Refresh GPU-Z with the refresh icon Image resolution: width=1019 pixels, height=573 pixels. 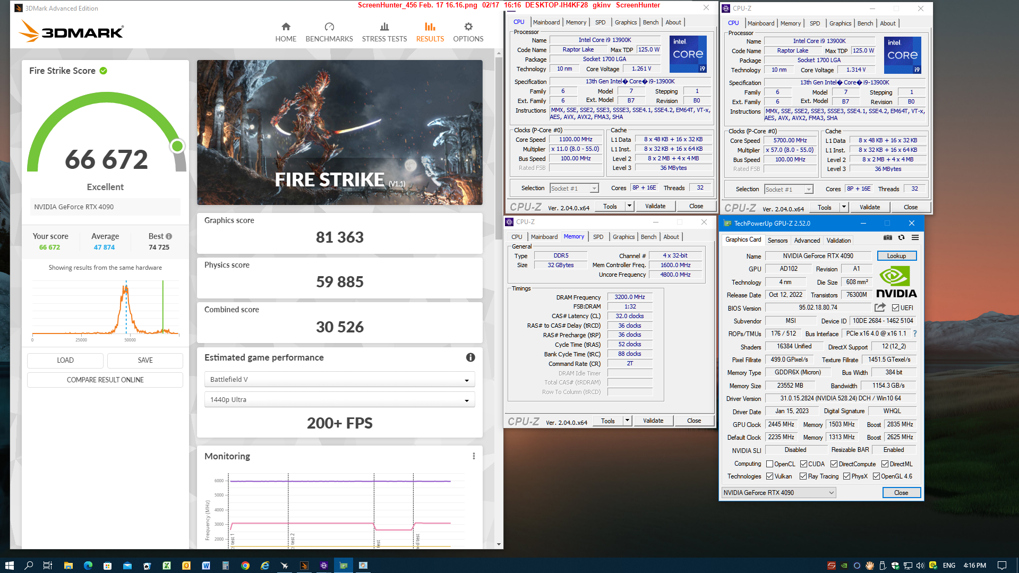click(x=901, y=237)
